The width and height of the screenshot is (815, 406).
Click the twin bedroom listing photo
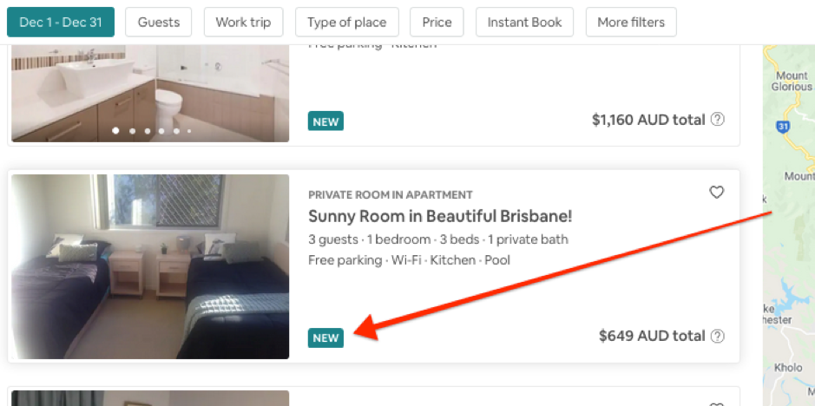coord(150,266)
